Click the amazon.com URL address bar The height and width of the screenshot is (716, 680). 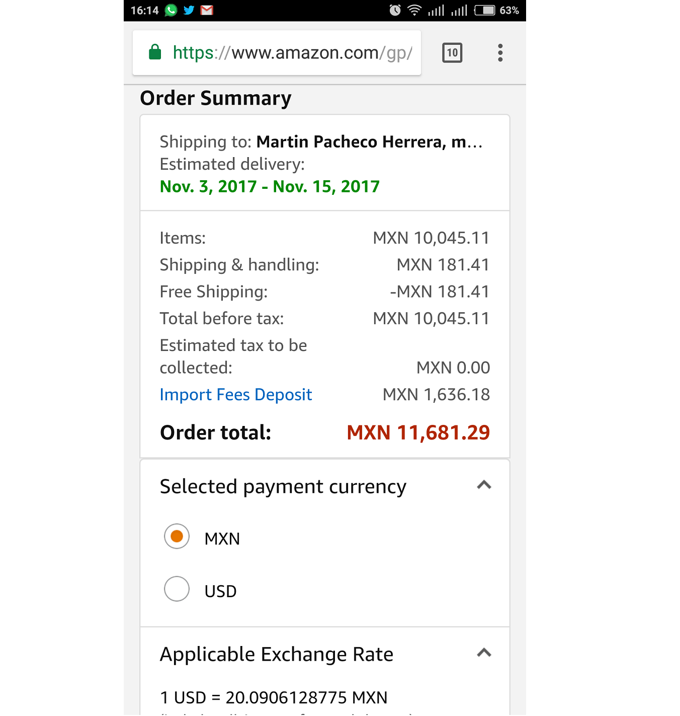pyautogui.click(x=292, y=53)
